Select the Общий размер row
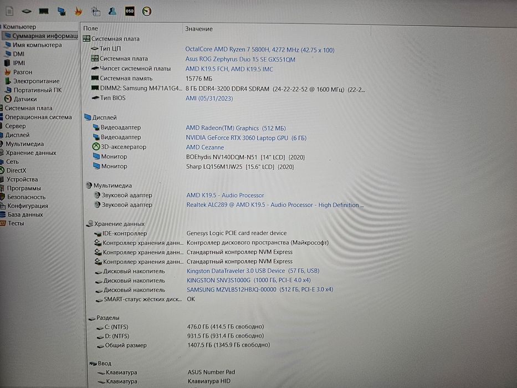This screenshot has width=517, height=388. (183, 345)
